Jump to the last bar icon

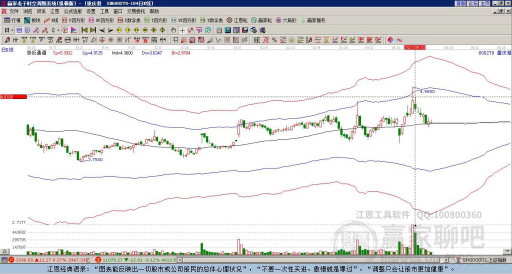93,30
